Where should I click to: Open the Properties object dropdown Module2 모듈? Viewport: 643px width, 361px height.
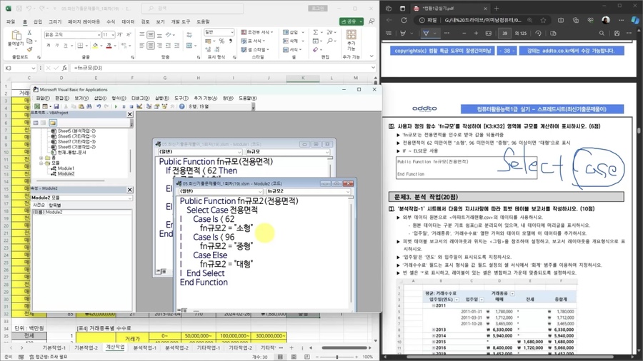click(x=129, y=198)
